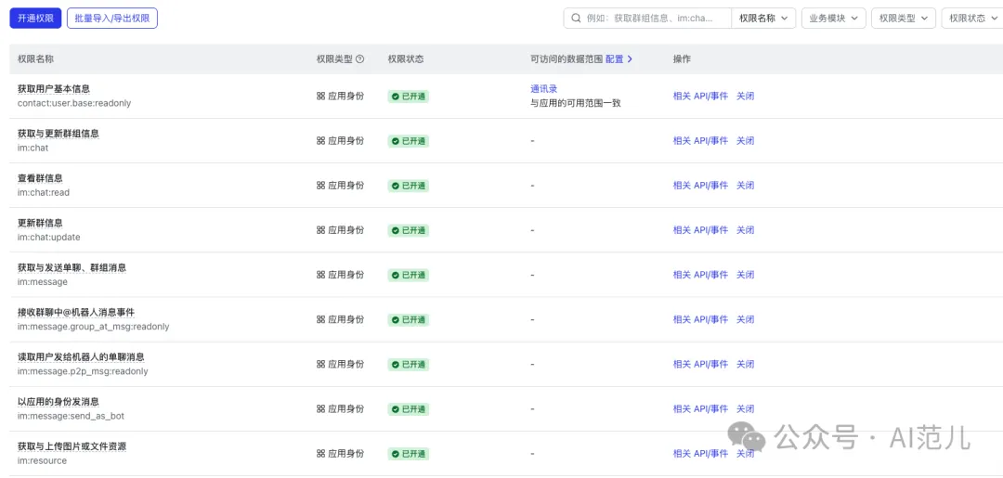Open the 权限名称 search type dropdown
Viewport: 1003px width, 478px height.
(763, 19)
